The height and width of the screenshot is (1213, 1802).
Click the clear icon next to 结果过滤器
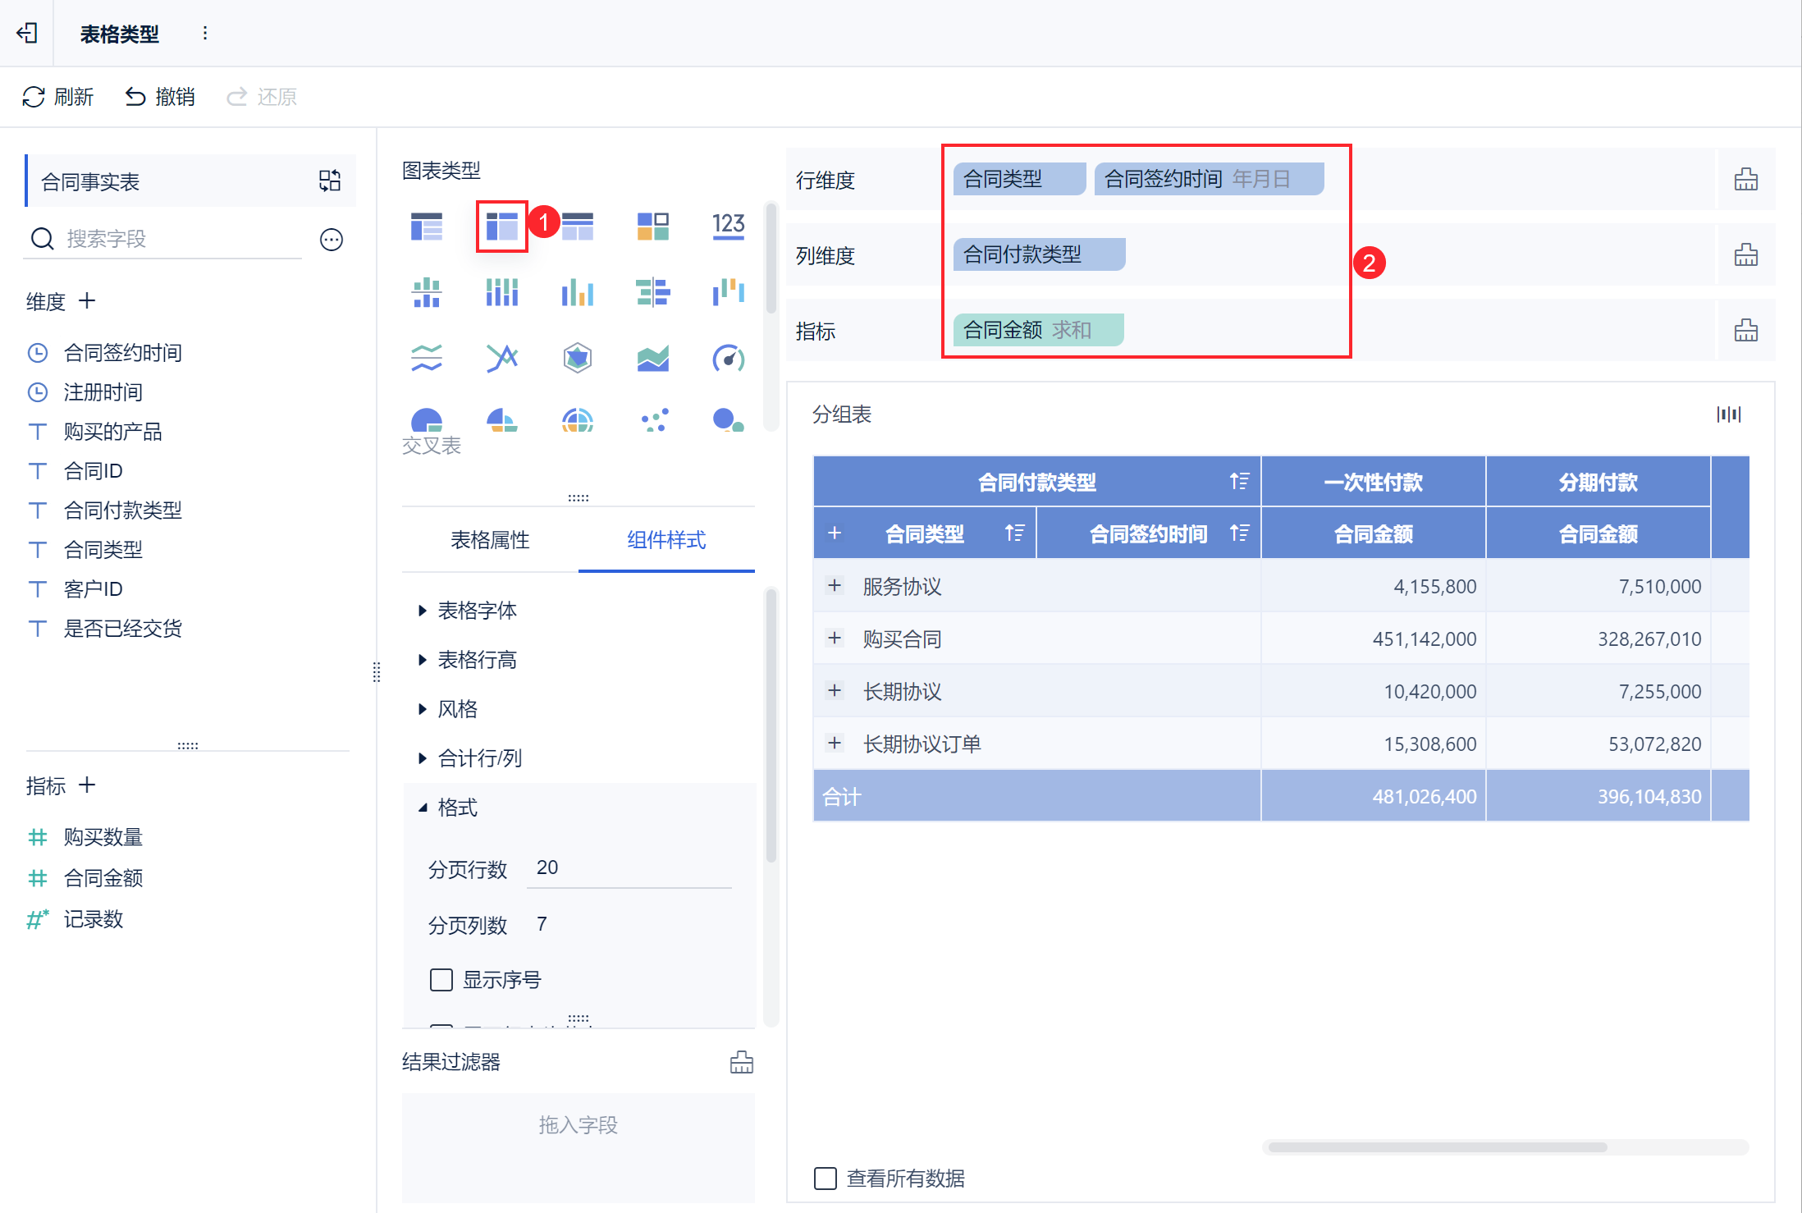coord(741,1062)
